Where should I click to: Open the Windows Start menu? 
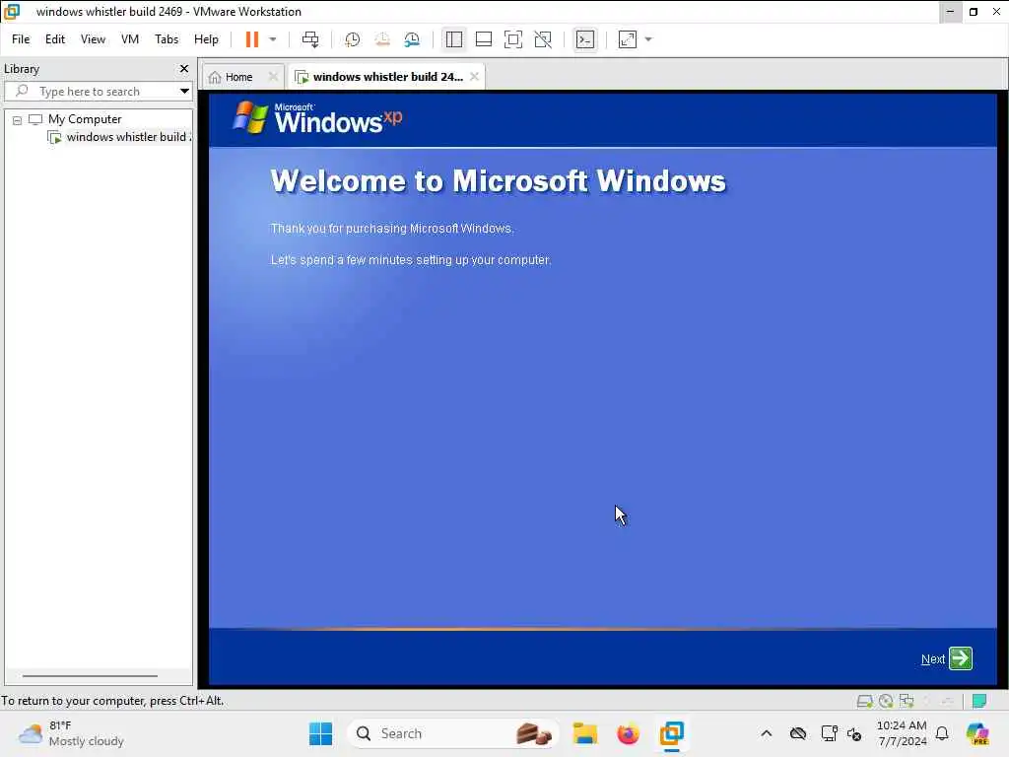[320, 733]
